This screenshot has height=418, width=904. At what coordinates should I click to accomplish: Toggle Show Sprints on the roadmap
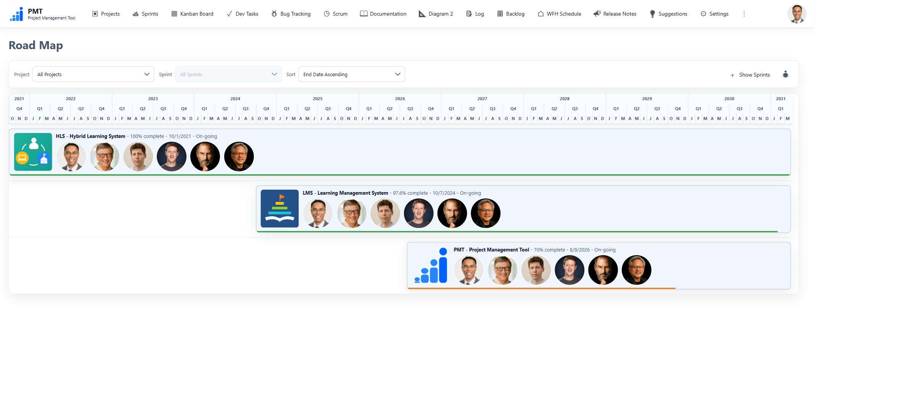(x=750, y=75)
